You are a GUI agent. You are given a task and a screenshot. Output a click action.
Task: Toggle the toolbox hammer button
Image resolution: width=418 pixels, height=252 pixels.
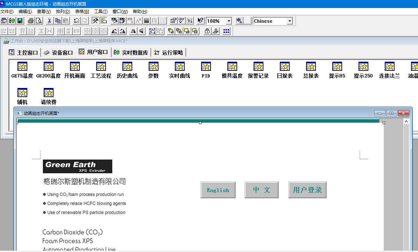click(95, 21)
